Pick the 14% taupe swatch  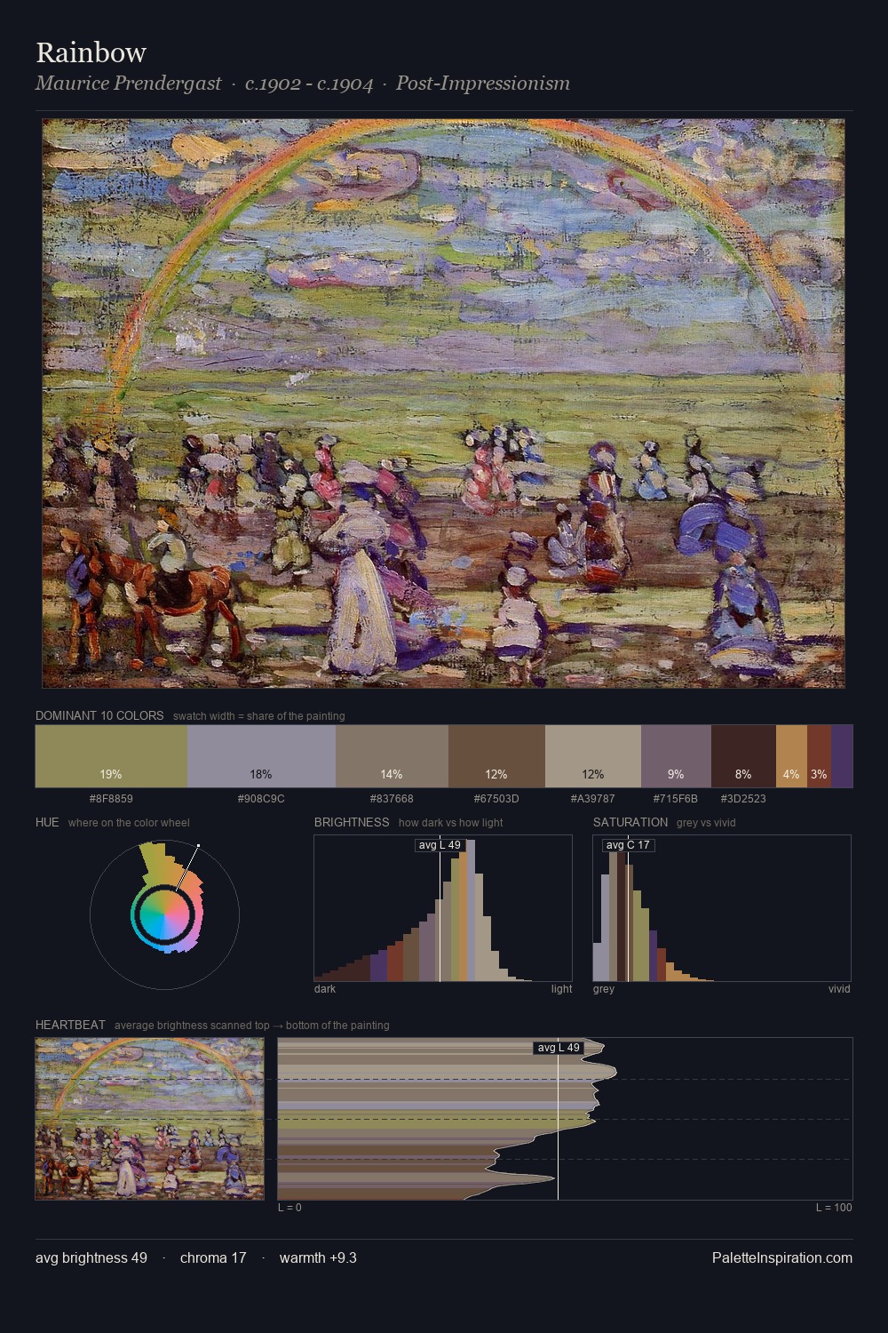(392, 756)
